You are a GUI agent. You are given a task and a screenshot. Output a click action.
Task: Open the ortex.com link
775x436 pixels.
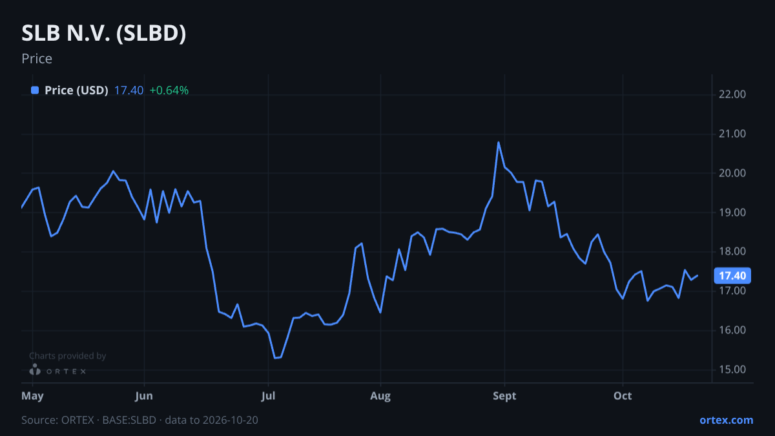coord(727,420)
